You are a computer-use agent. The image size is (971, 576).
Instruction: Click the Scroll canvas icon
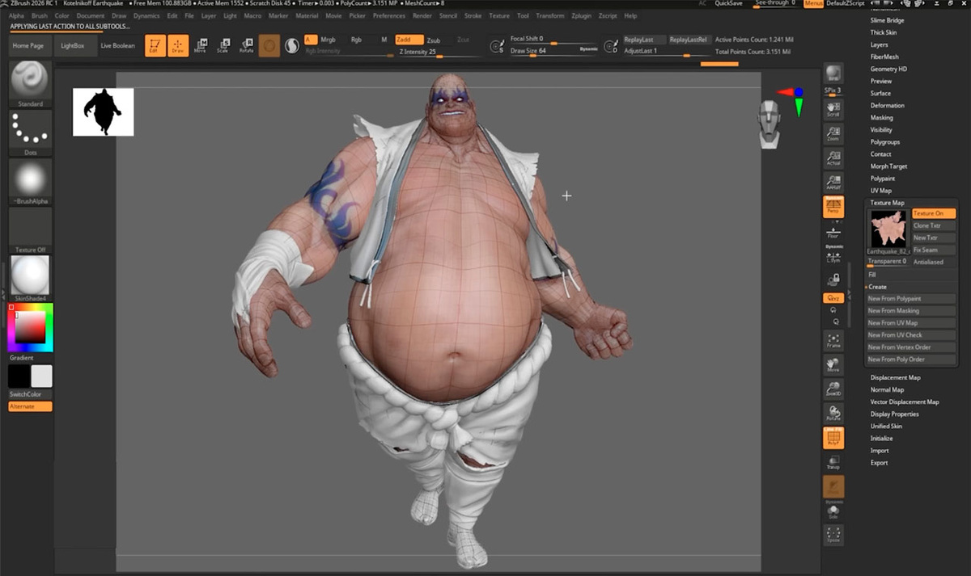tap(833, 109)
